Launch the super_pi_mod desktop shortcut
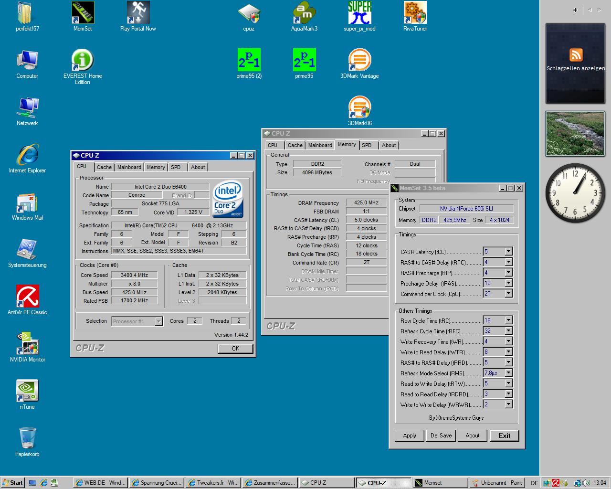The image size is (611, 489). [359, 13]
